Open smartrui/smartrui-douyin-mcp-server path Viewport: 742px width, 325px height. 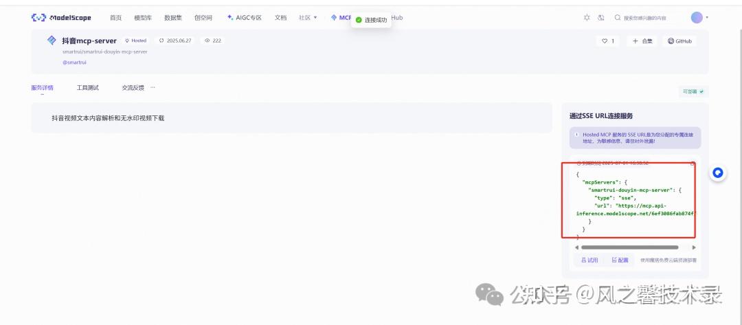click(x=104, y=52)
